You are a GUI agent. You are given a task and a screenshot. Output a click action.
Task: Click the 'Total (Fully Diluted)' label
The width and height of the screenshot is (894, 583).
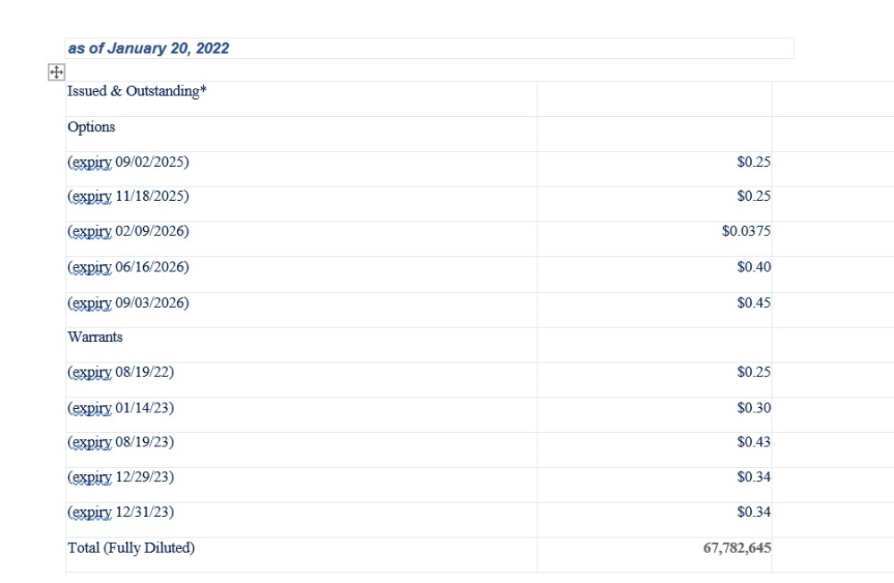click(131, 547)
